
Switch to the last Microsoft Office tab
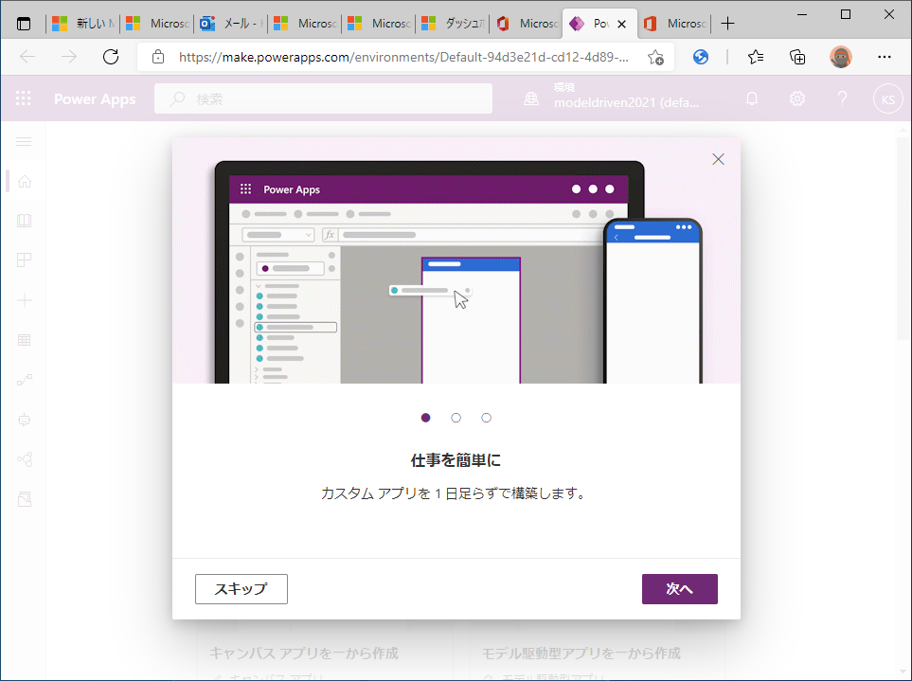674,24
